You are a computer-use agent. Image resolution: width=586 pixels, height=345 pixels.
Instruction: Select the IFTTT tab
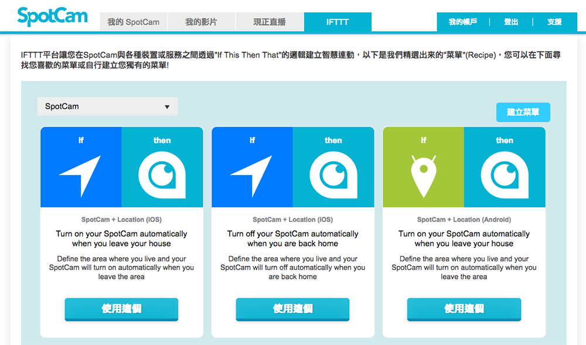click(338, 22)
